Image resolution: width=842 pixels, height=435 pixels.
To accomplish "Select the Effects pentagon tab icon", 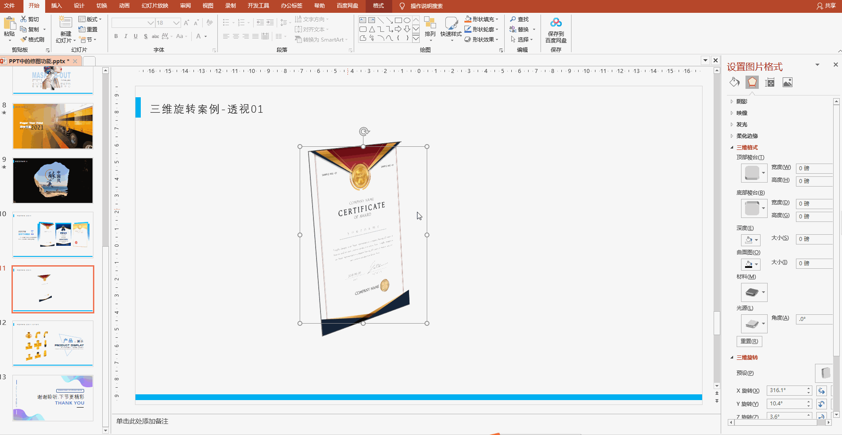I will pyautogui.click(x=752, y=82).
